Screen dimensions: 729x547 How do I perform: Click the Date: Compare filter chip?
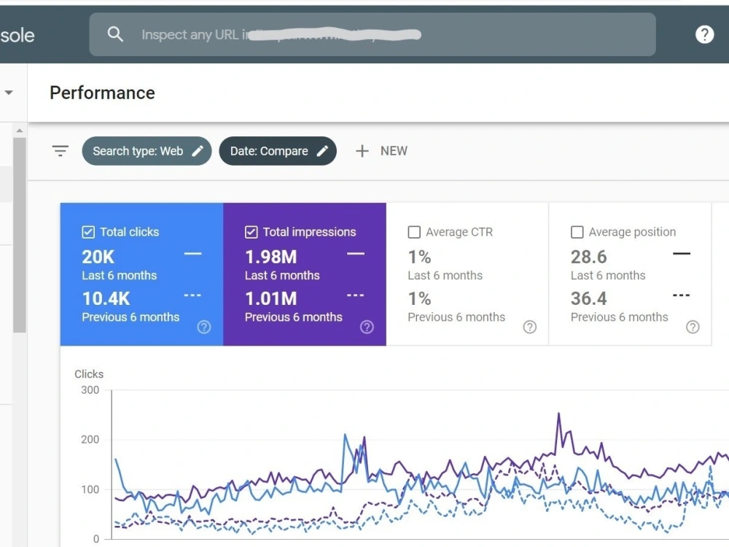coord(278,151)
